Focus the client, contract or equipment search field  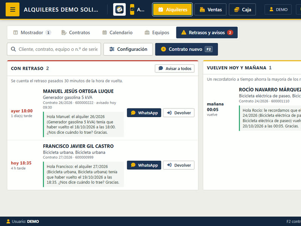coord(54,49)
